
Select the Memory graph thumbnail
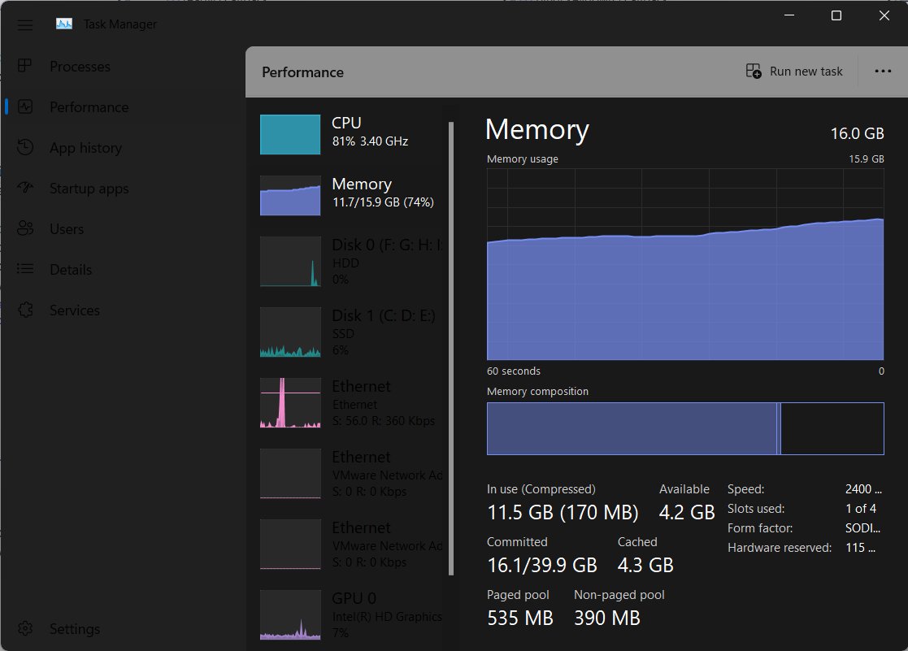click(290, 195)
